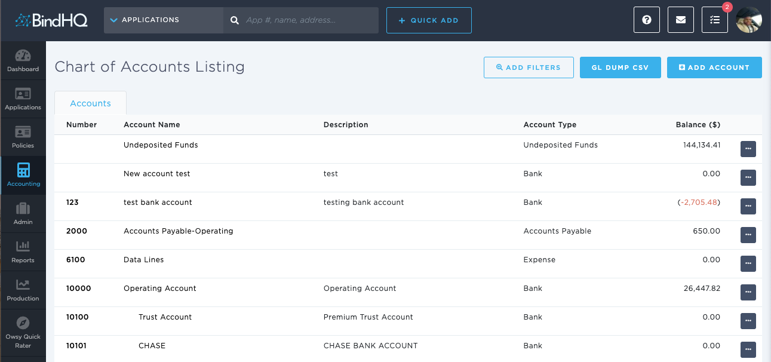
Task: Switch to the Accounts tab
Action: click(x=90, y=103)
